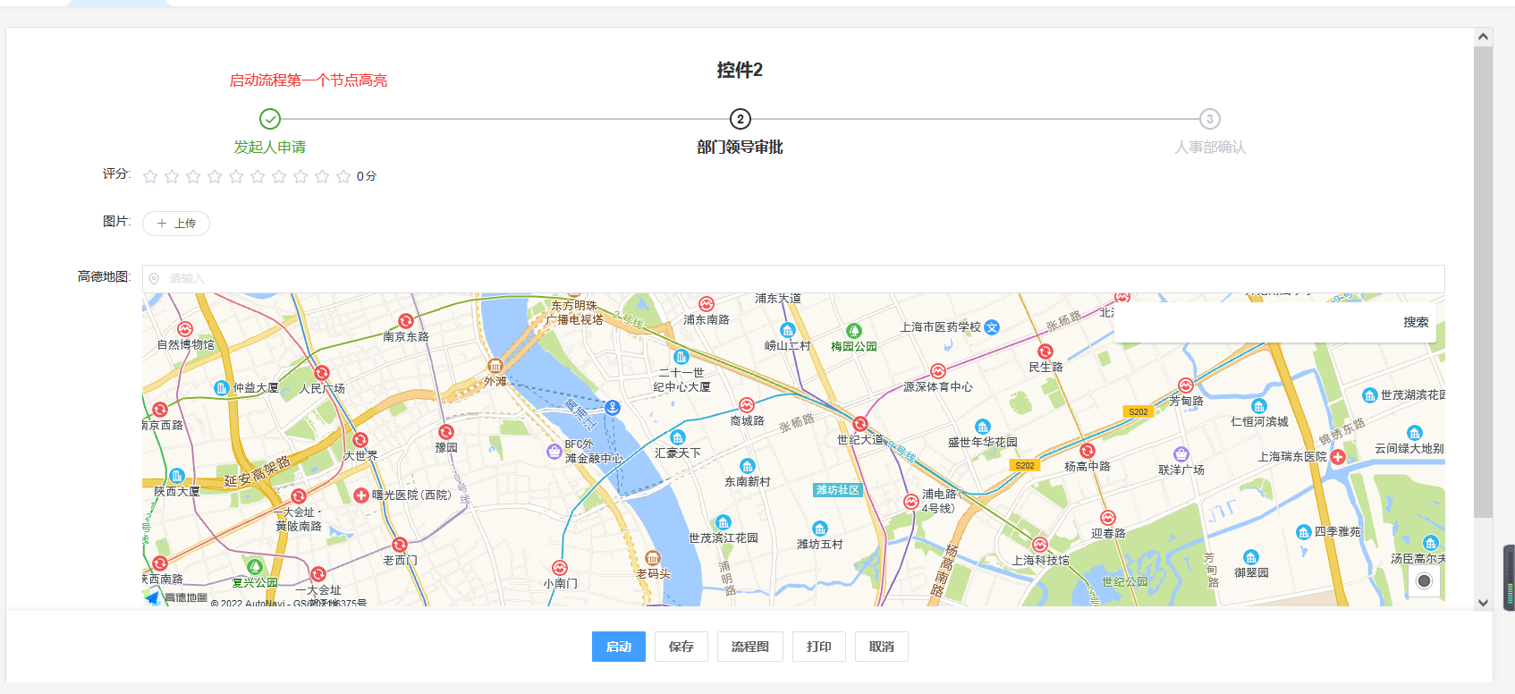Viewport: 1515px width, 694px height.
Task: Click the 保存 button
Action: point(681,647)
